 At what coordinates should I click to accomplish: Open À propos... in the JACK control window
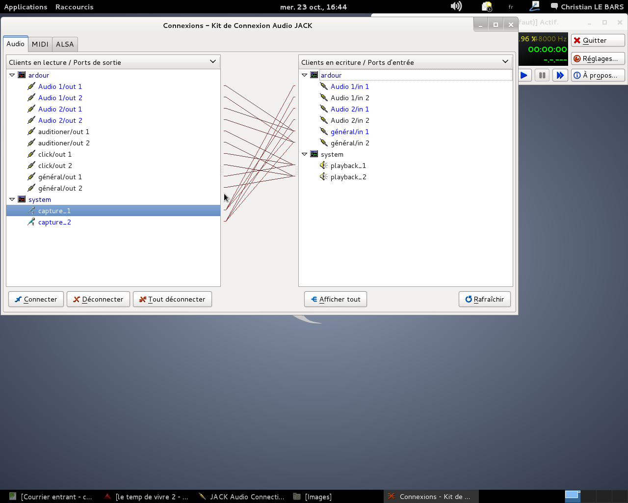(598, 75)
